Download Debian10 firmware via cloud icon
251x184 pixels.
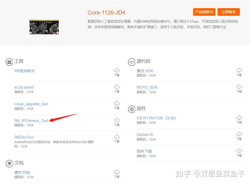click(239, 134)
